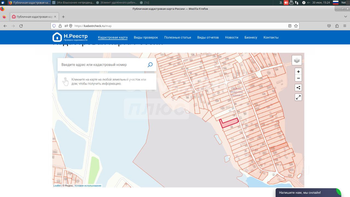
Task: Click the search magnifier icon
Action: [x=150, y=65]
